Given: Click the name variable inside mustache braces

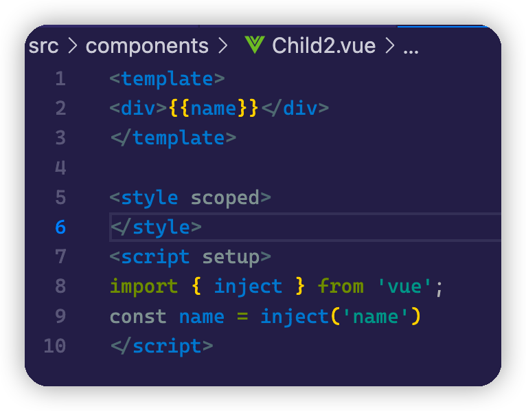Looking at the screenshot, I should pyautogui.click(x=214, y=109).
